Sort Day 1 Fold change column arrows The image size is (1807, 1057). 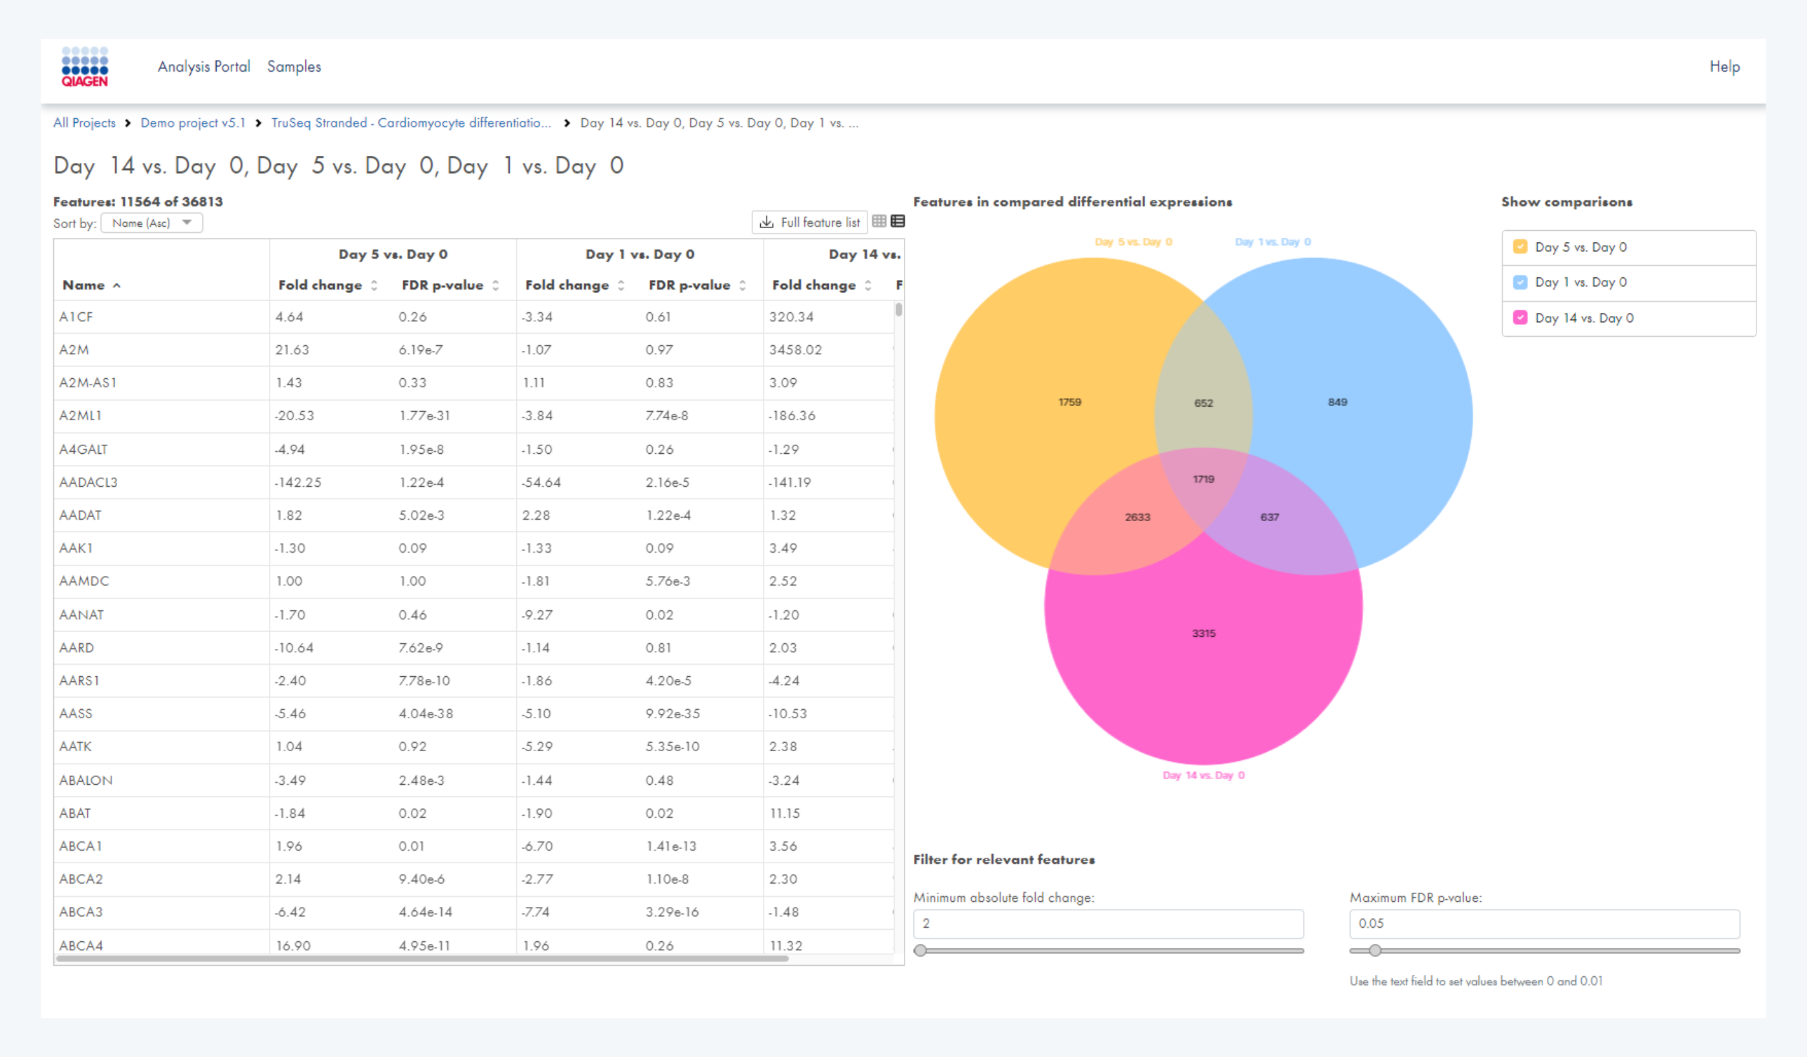(621, 285)
